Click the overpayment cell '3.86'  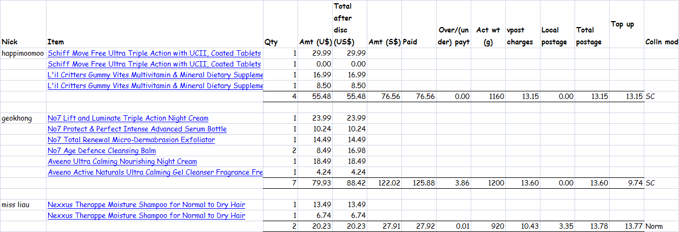453,183
